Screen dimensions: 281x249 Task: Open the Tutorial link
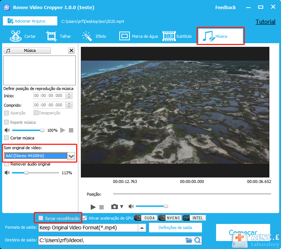click(x=265, y=22)
